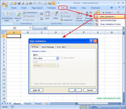Click the Quick Print printer icon
Screen dimensions: 126x109
[x=31, y=3]
